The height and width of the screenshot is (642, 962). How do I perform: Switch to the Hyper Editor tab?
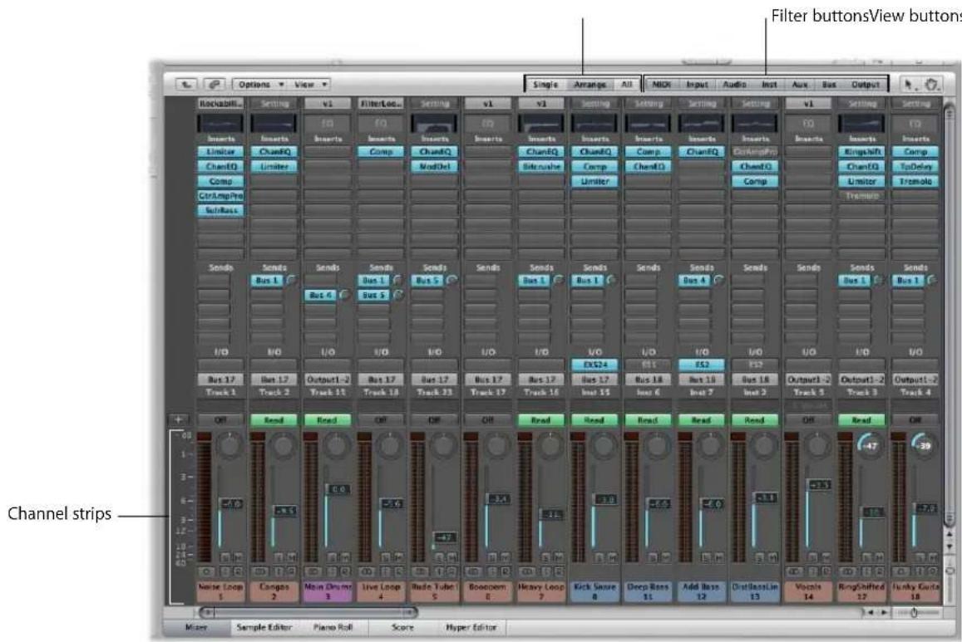click(471, 627)
